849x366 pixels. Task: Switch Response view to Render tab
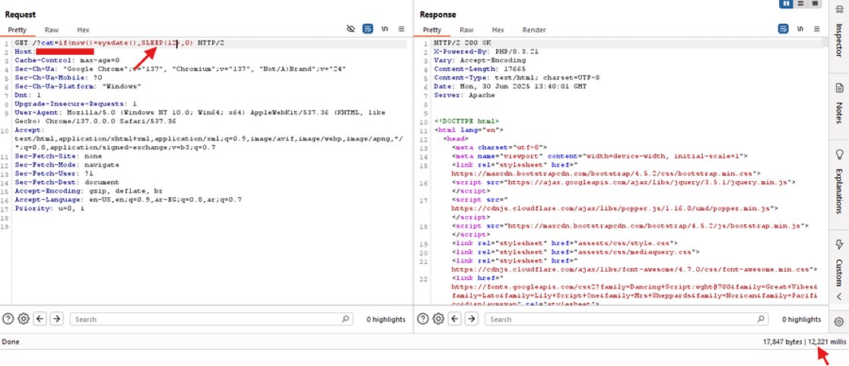tap(534, 30)
